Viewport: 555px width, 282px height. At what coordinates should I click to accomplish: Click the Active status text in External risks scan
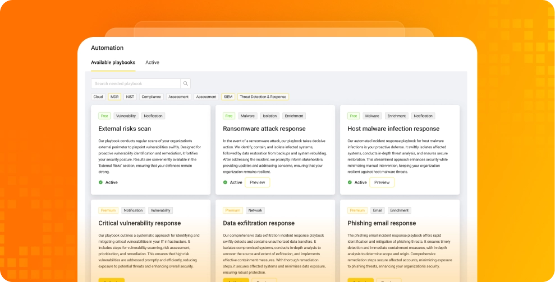(x=112, y=182)
